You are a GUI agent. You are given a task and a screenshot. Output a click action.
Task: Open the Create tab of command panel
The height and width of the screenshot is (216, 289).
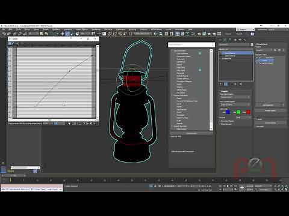point(220,40)
